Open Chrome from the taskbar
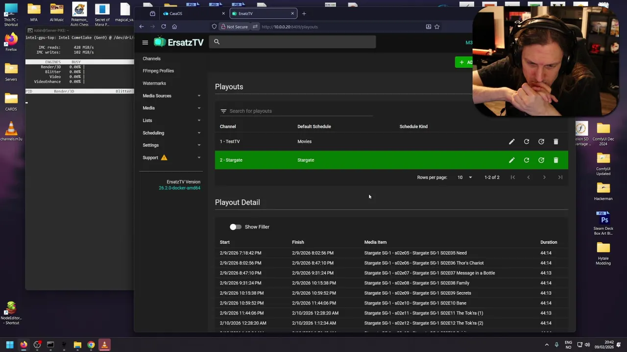627x352 pixels. pyautogui.click(x=91, y=345)
